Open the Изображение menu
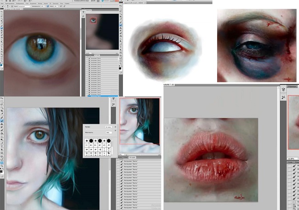This screenshot has width=299, height=210. tap(20, 3)
